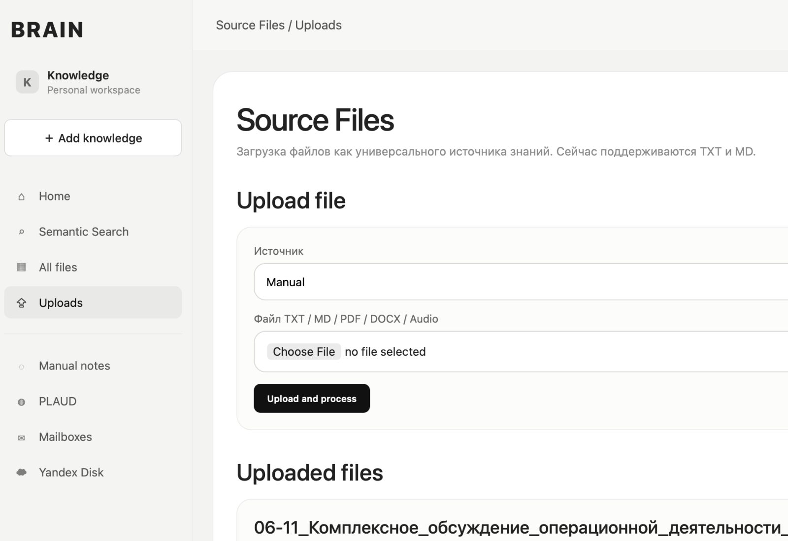Click the Uploads arrow icon
The image size is (788, 541).
[21, 303]
